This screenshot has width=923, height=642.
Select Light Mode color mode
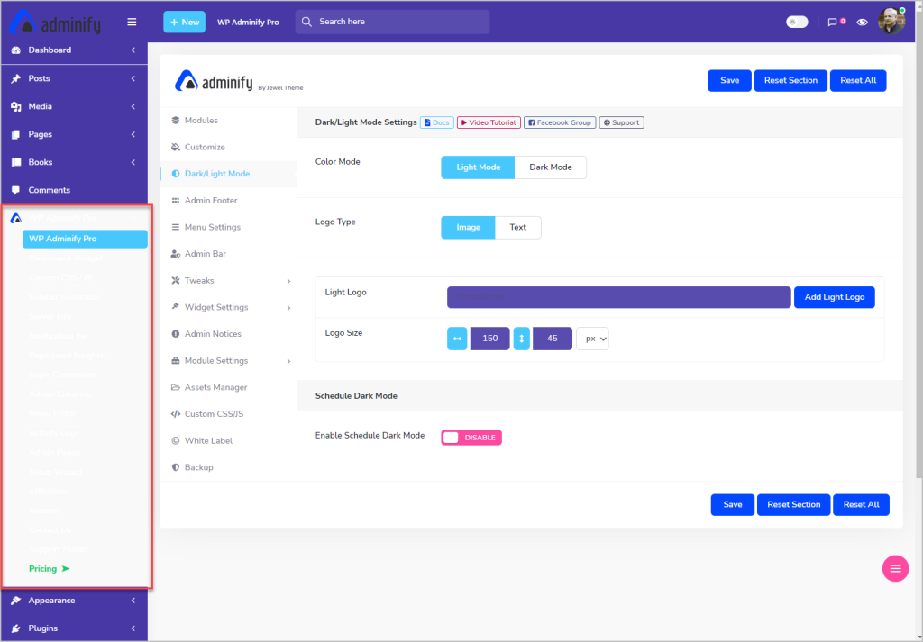point(478,167)
